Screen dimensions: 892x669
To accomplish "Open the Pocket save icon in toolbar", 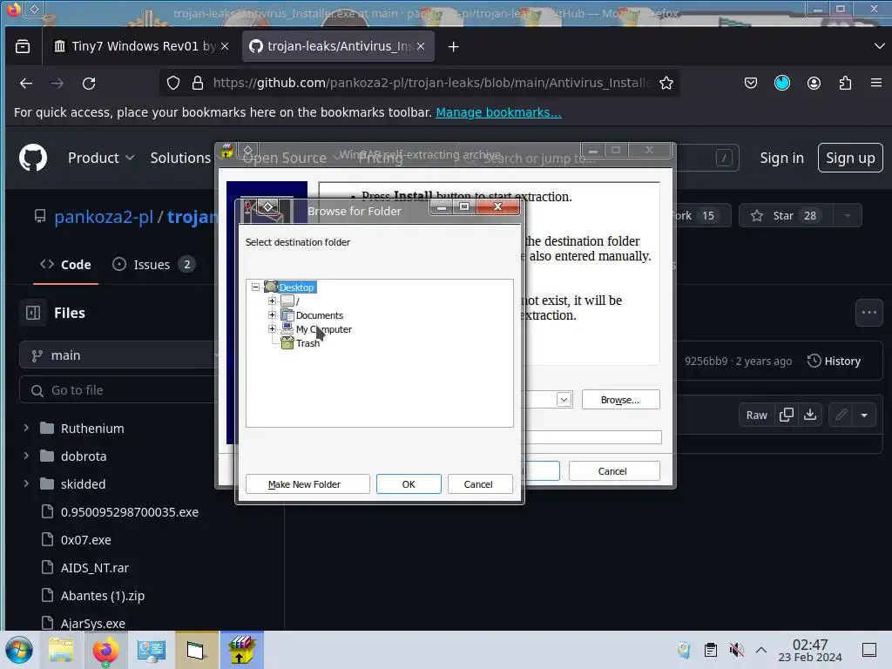I will point(751,83).
